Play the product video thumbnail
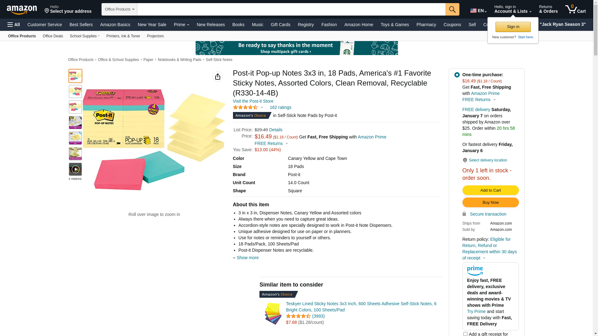The width and height of the screenshot is (598, 336). coord(75,169)
